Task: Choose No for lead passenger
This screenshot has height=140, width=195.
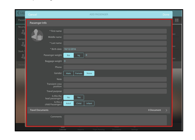Action: pyautogui.click(x=68, y=97)
